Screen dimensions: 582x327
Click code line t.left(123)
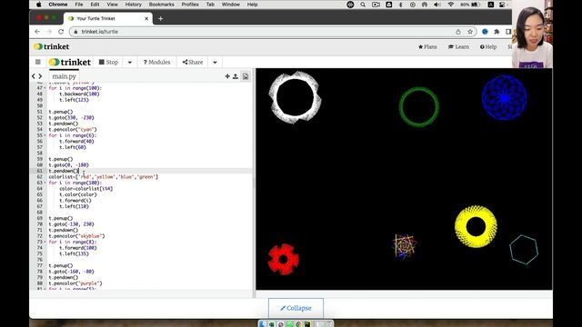tap(75, 100)
